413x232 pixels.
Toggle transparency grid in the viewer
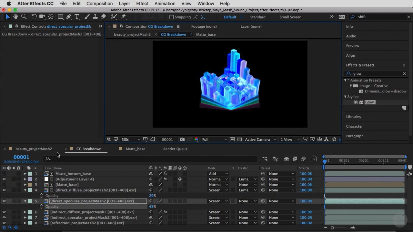coord(239,140)
